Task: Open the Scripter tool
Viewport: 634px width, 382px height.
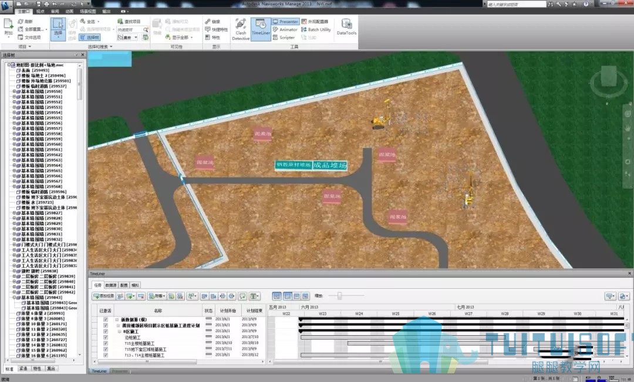Action: tap(284, 37)
